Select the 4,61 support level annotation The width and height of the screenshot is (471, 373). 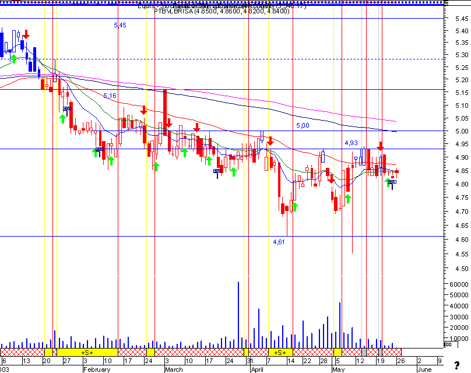pyautogui.click(x=279, y=242)
